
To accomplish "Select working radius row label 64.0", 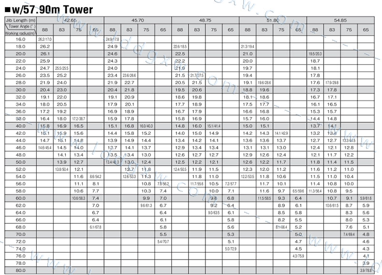I will pyautogui.click(x=20, y=213).
